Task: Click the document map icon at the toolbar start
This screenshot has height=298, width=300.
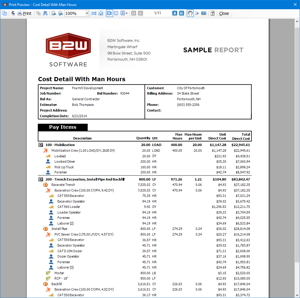Action: tap(4, 13)
